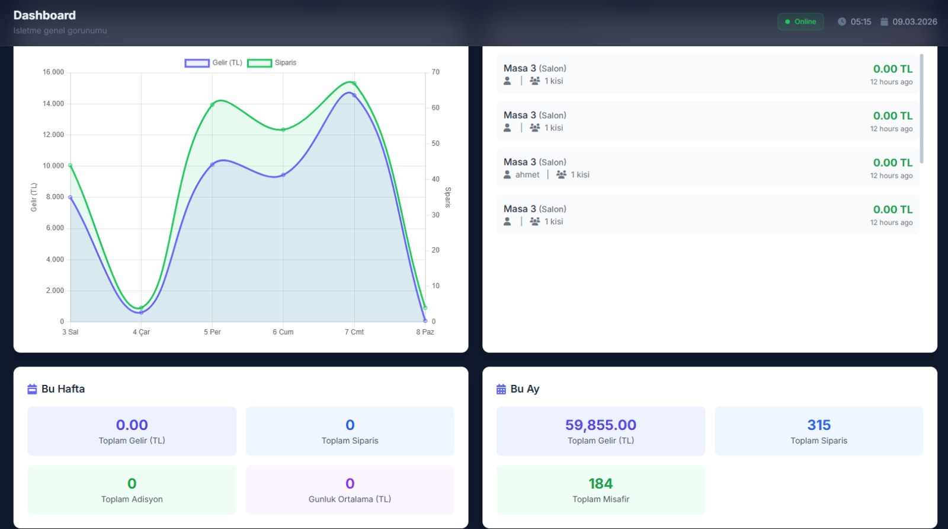Screen dimensions: 948x529
Task: Click the 5 Per data point on Gelir line
Action: tap(212, 164)
